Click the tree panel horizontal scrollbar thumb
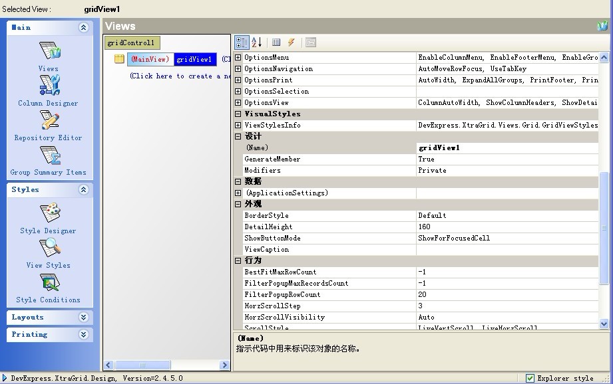 pos(142,365)
